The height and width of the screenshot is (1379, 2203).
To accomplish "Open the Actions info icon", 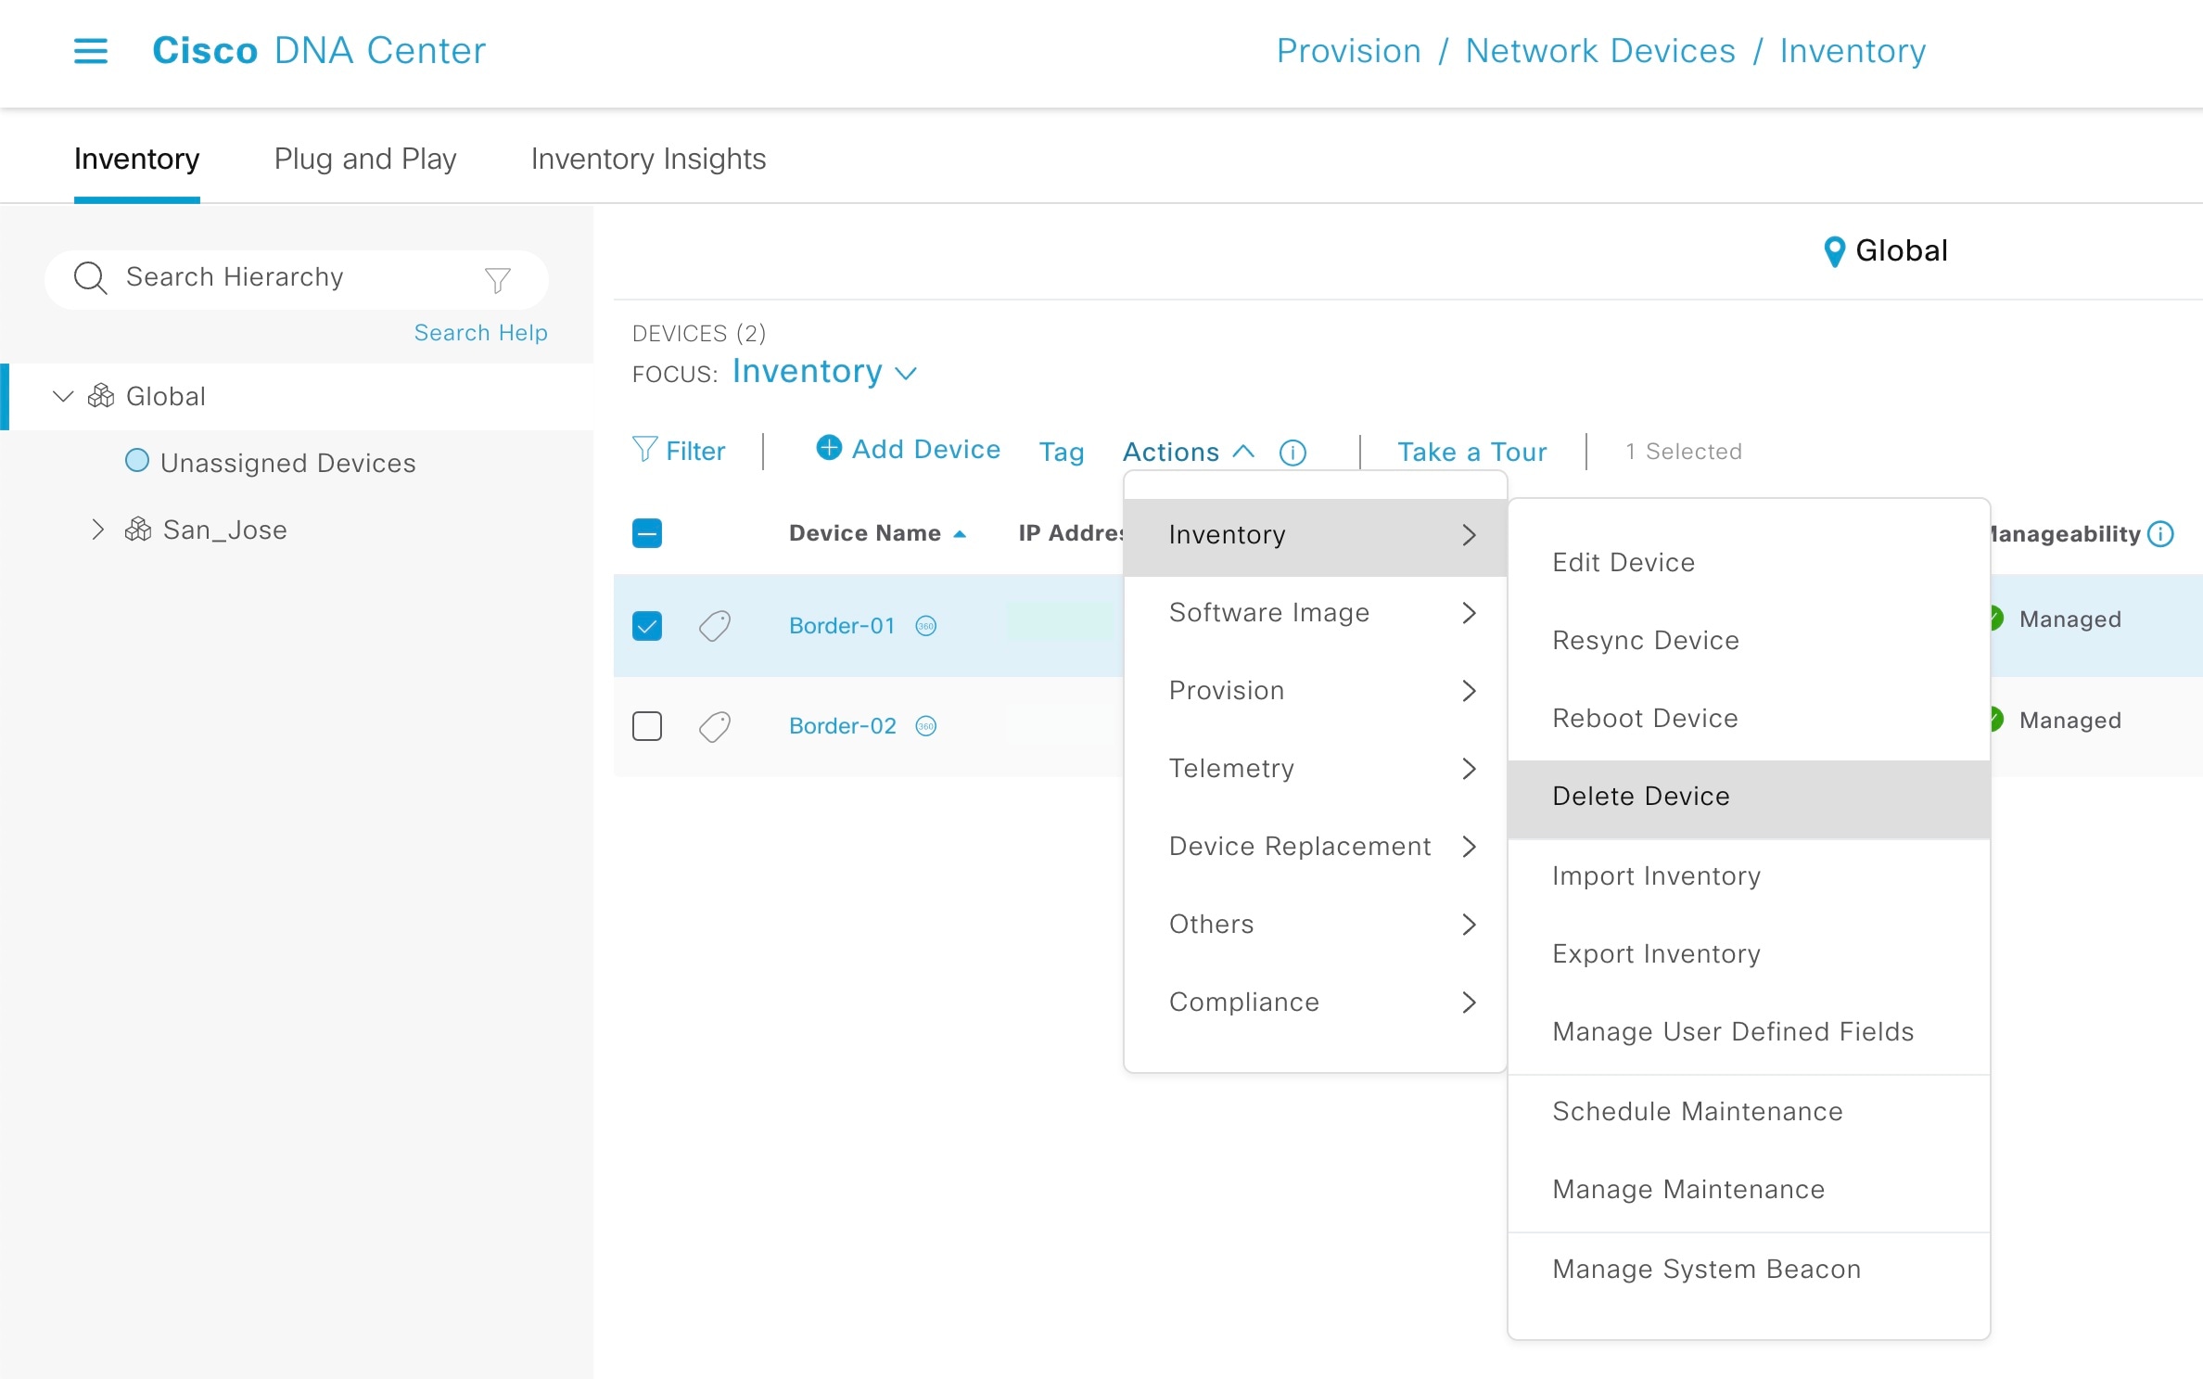I will pyautogui.click(x=1293, y=453).
